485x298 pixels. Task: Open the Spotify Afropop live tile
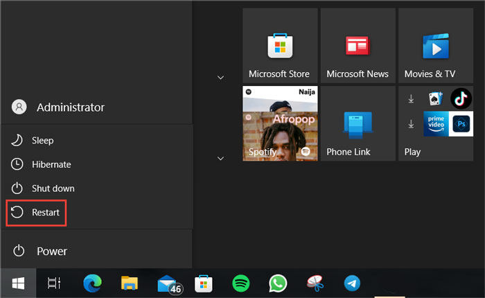(280, 123)
